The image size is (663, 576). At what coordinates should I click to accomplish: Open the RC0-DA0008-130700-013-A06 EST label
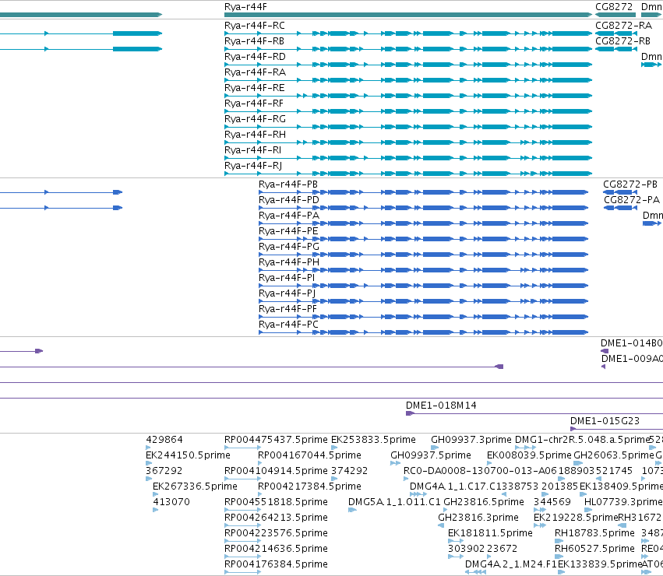480,471
